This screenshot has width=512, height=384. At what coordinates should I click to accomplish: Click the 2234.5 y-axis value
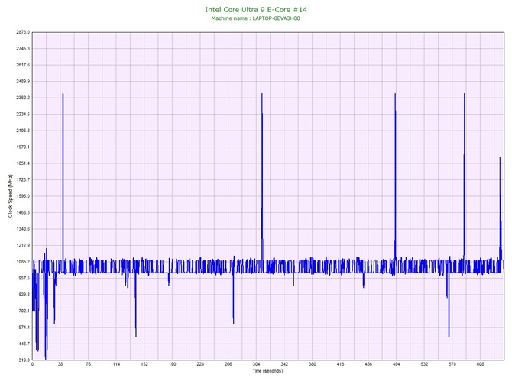(23, 115)
